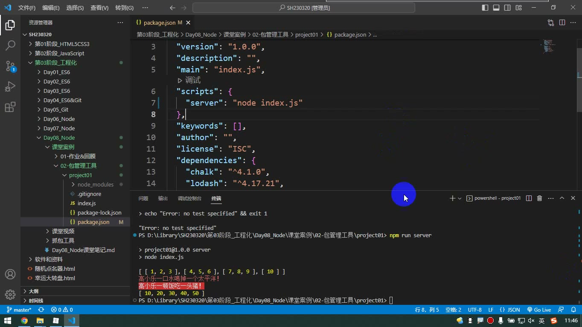Image resolution: width=582 pixels, height=327 pixels.
Task: Click the Manage gear icon
Action: [10, 294]
